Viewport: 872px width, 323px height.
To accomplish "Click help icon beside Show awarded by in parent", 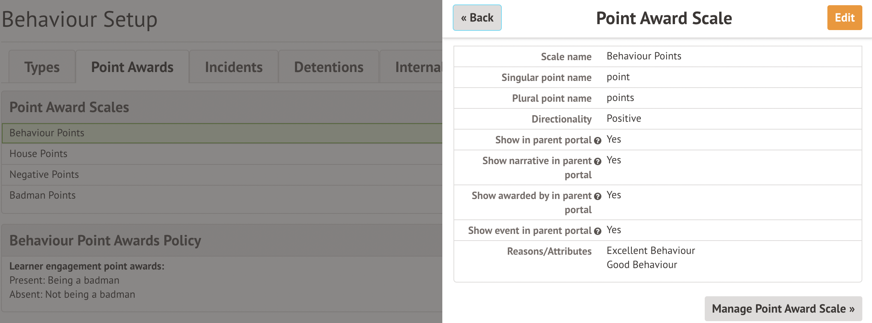I will pyautogui.click(x=597, y=196).
